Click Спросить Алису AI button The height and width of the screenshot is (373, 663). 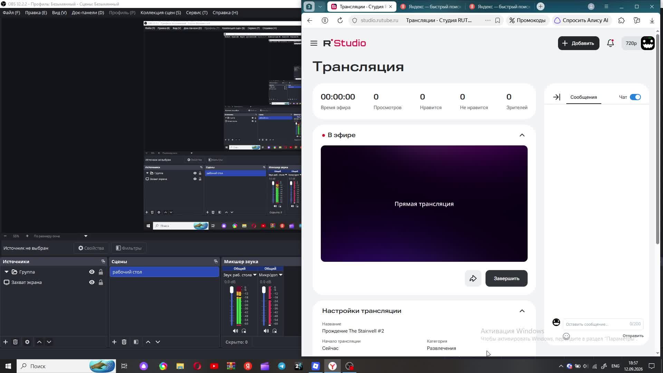(582, 20)
